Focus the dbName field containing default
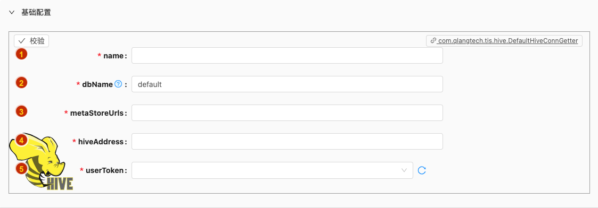The height and width of the screenshot is (208, 598). (x=287, y=84)
